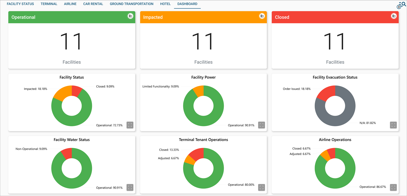This screenshot has width=407, height=196.
Task: Open the GROUND TRANSPORTATION tab
Action: pyautogui.click(x=132, y=4)
